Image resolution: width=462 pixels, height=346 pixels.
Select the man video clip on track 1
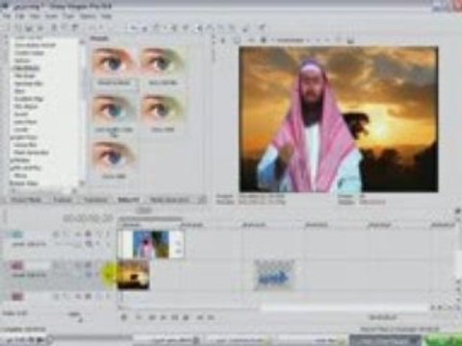point(151,244)
